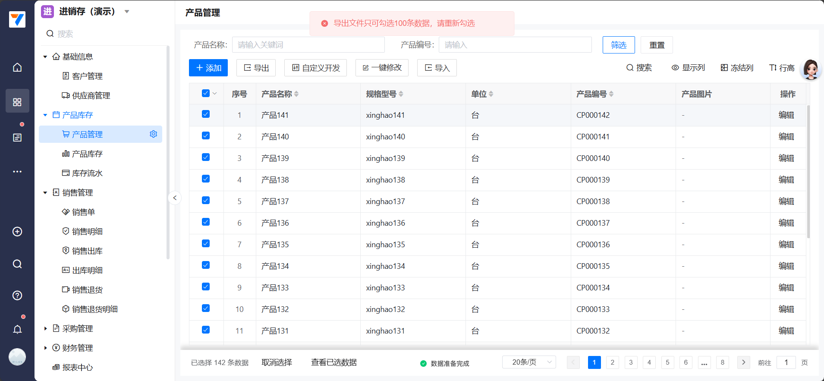This screenshot has width=824, height=381.
Task: Uncheck the checkbox for 产品137 row
Action: [x=206, y=201]
